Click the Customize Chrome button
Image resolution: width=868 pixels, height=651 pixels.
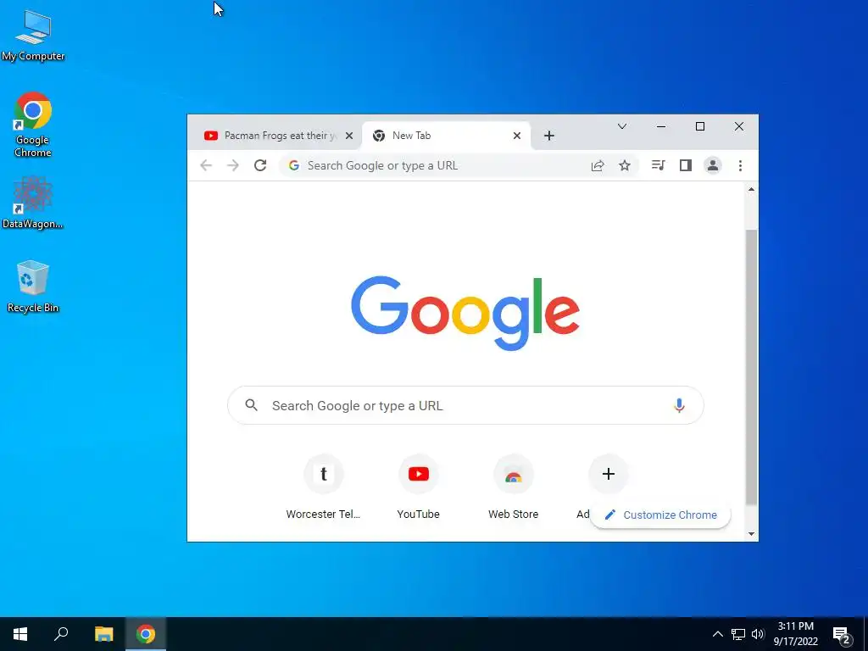[x=661, y=515]
